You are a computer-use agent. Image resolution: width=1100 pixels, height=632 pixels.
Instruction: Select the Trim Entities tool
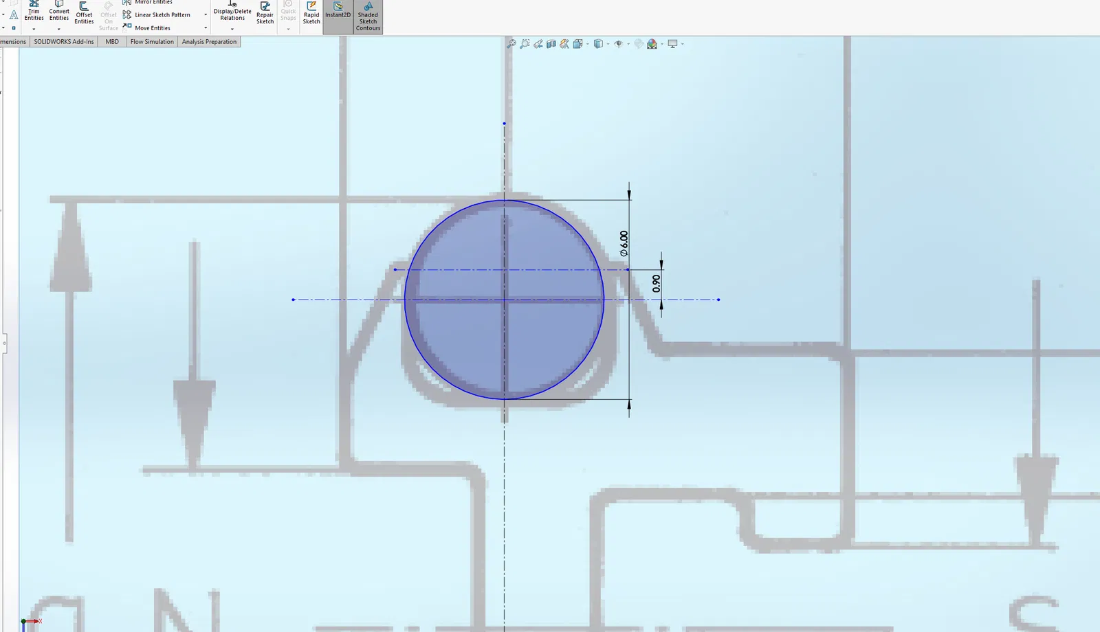click(x=34, y=11)
